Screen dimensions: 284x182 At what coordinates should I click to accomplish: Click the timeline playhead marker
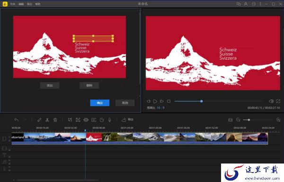[85, 130]
